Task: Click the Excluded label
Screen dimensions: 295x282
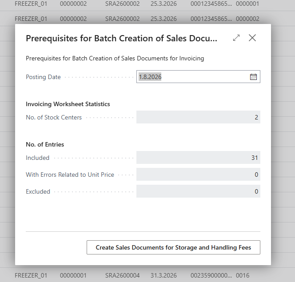Action: pyautogui.click(x=38, y=191)
